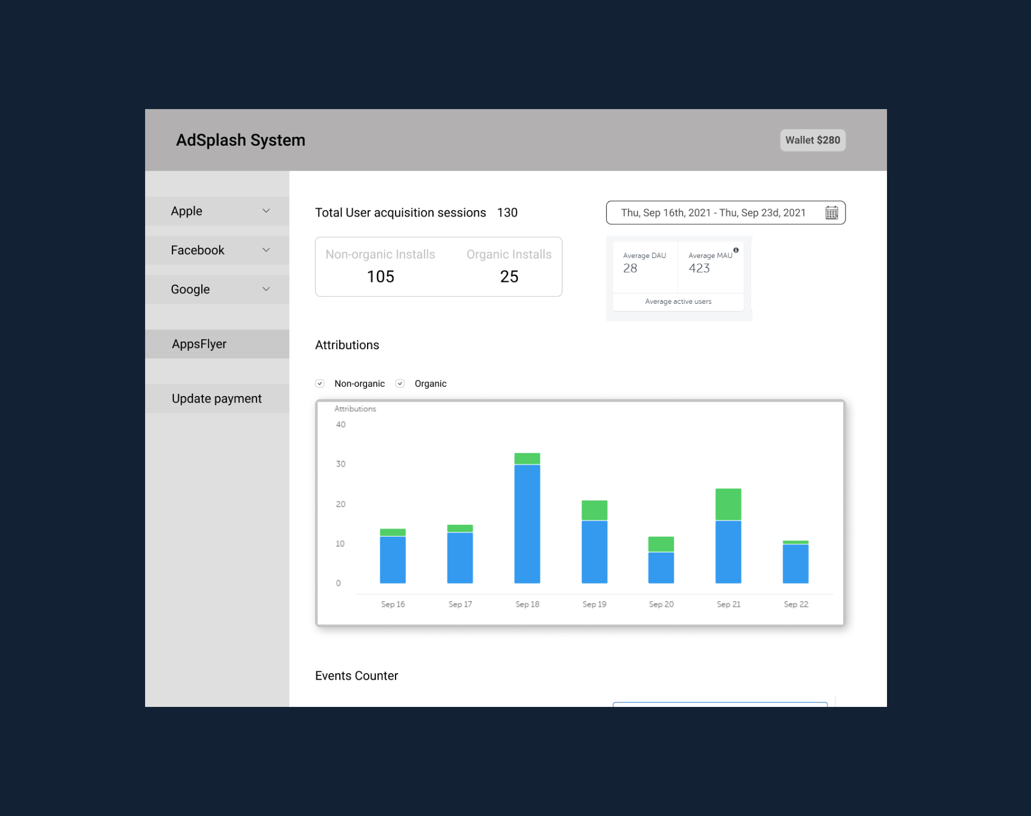Click the date range field
The width and height of the screenshot is (1031, 816).
click(x=726, y=213)
